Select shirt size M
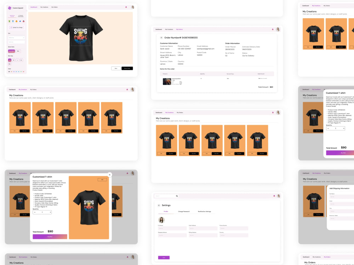 pyautogui.click(x=13, y=60)
